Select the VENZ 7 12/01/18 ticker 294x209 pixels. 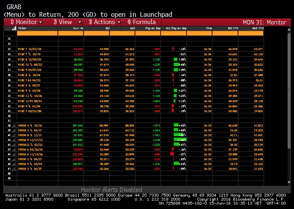[x=30, y=49]
